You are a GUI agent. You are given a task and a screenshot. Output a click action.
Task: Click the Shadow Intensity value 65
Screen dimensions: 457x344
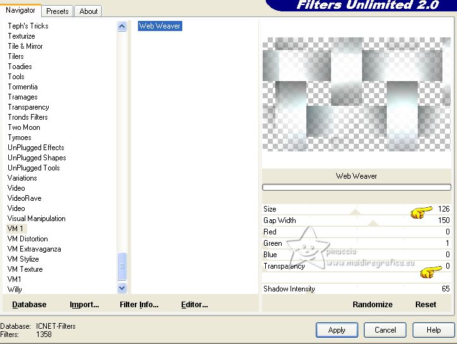[x=446, y=289]
